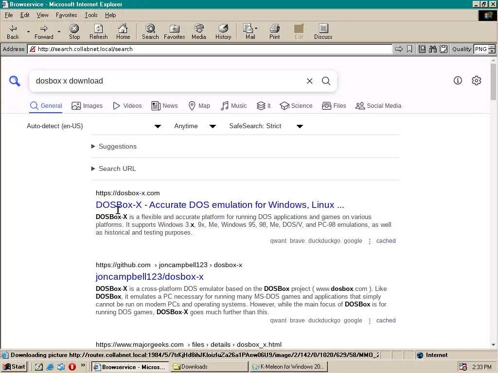Switch to the General search tab
This screenshot has width=498, height=373.
(x=46, y=105)
